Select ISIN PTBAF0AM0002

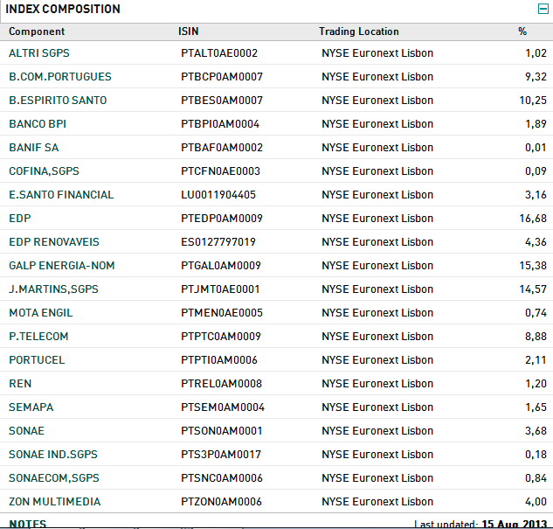(222, 148)
